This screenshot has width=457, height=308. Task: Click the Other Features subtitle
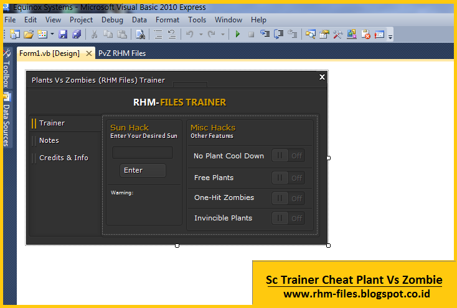coord(212,136)
